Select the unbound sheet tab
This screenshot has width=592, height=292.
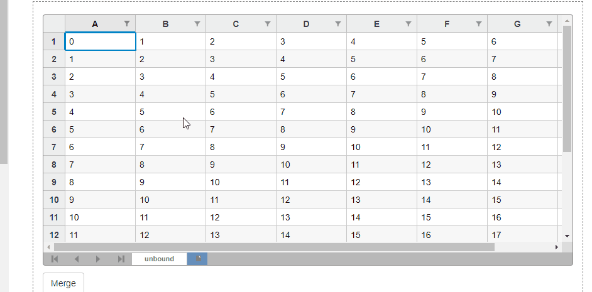pos(159,259)
